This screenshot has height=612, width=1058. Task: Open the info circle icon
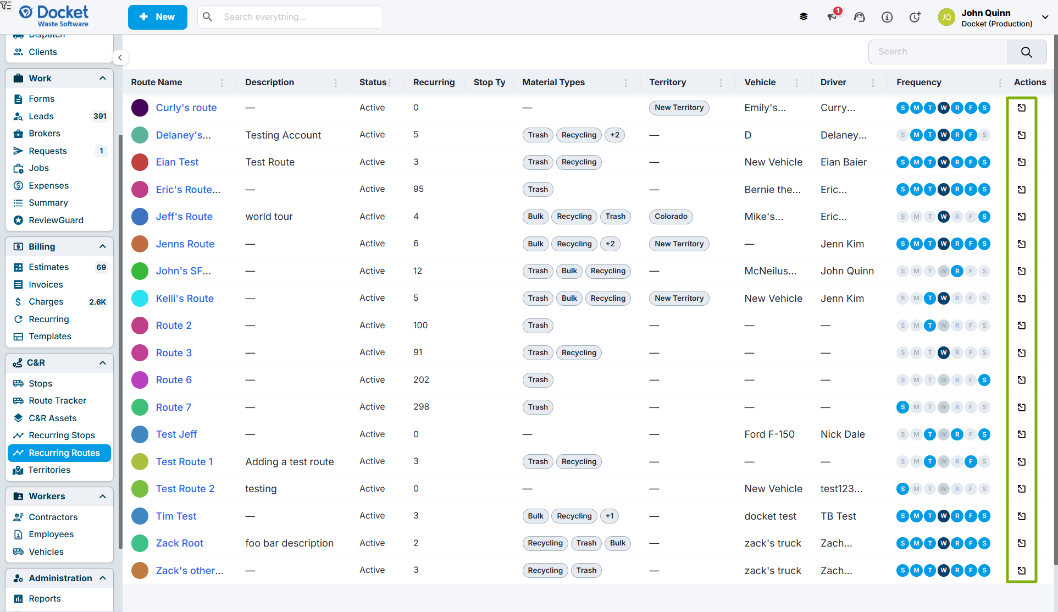point(887,17)
